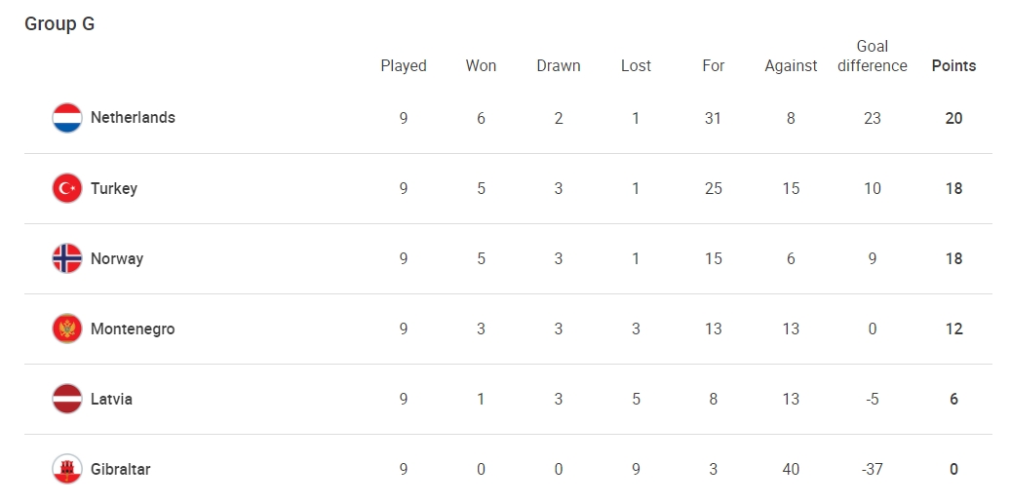Click the Points column header
The height and width of the screenshot is (503, 1010).
point(954,65)
